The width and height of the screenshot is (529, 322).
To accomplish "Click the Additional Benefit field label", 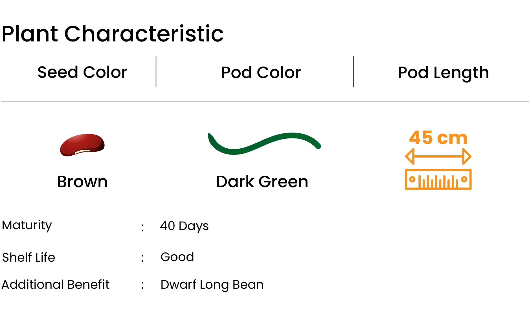I will pos(56,284).
